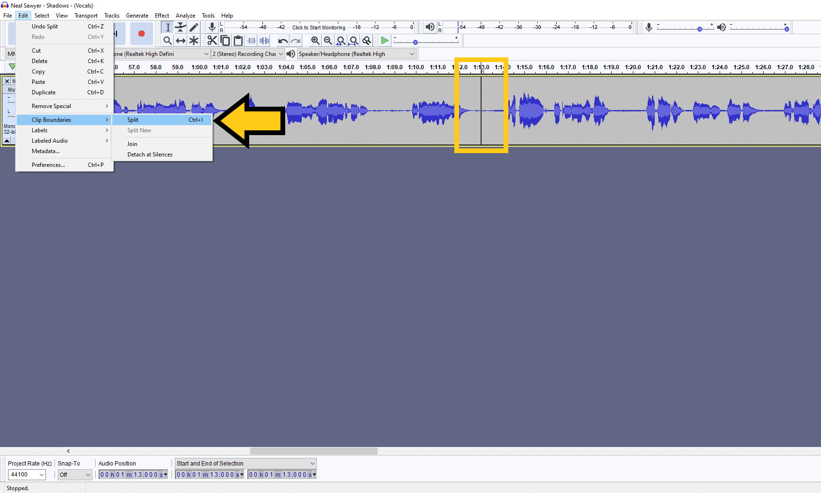Click the Record button
This screenshot has height=493, width=821.
(x=141, y=33)
